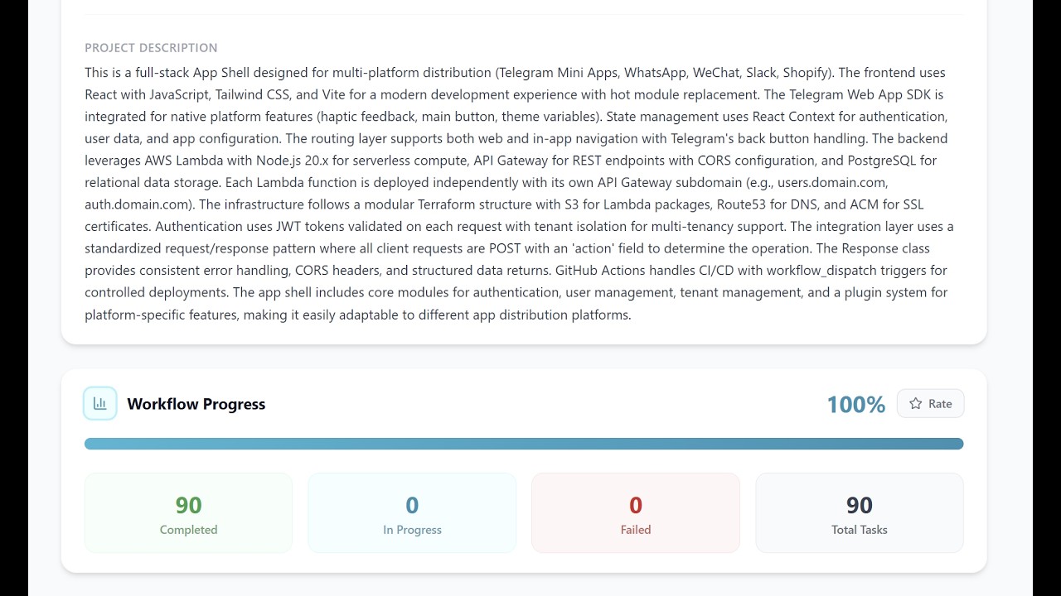Select the In Progress label
The image size is (1061, 596).
pos(412,530)
